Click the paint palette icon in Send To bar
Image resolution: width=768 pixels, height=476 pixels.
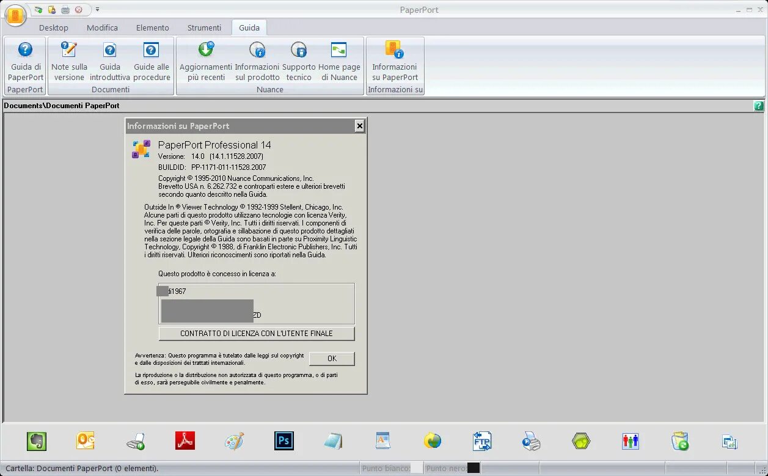click(x=235, y=441)
